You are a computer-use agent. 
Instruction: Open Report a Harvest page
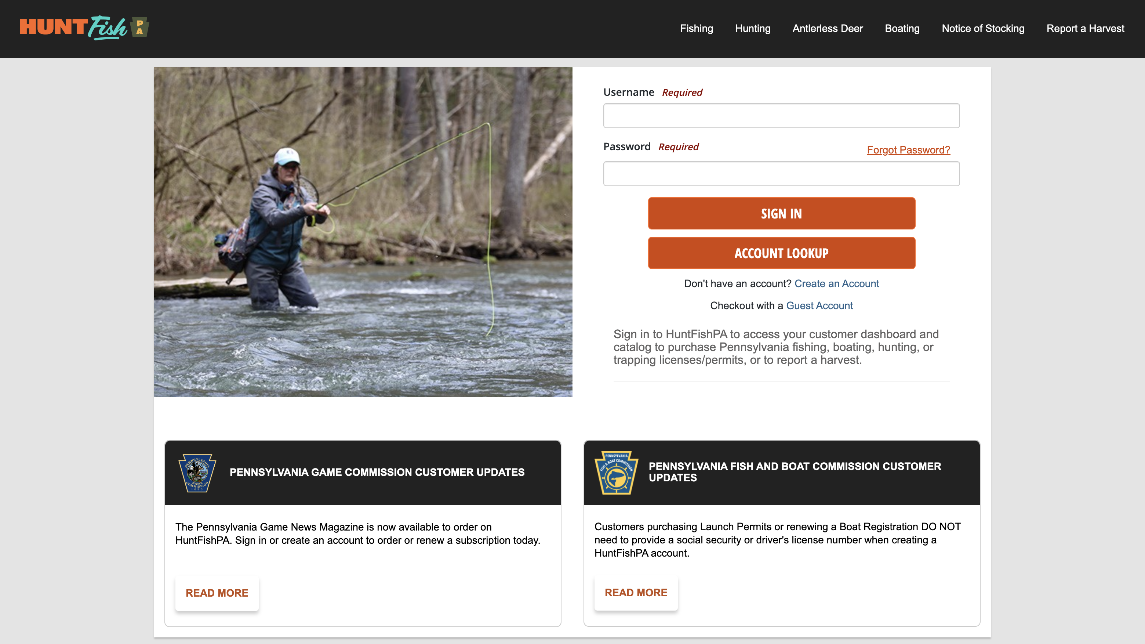[1085, 29]
